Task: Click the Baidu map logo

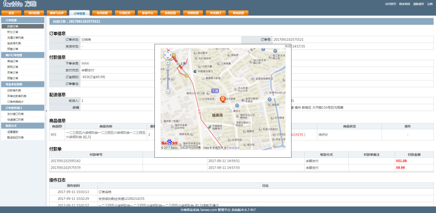Action: tap(169, 141)
